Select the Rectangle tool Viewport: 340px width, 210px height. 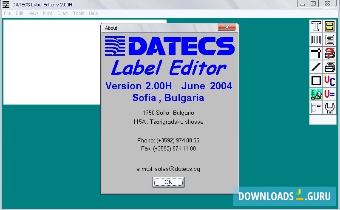pos(316,80)
